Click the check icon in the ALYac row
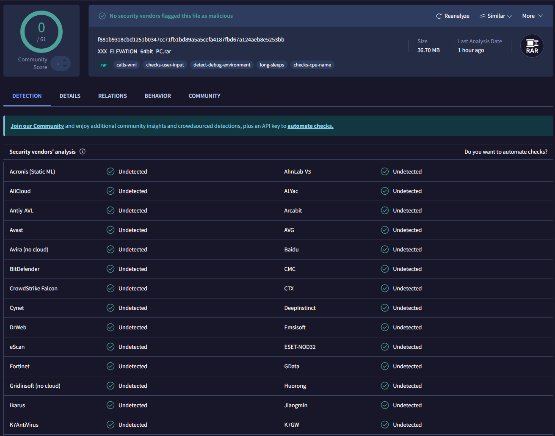The image size is (555, 436). (385, 191)
